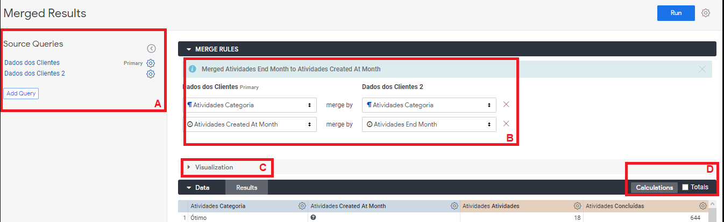Open gear for primary Dados dos Clientes query
This screenshot has height=222, width=724.
pyautogui.click(x=151, y=63)
